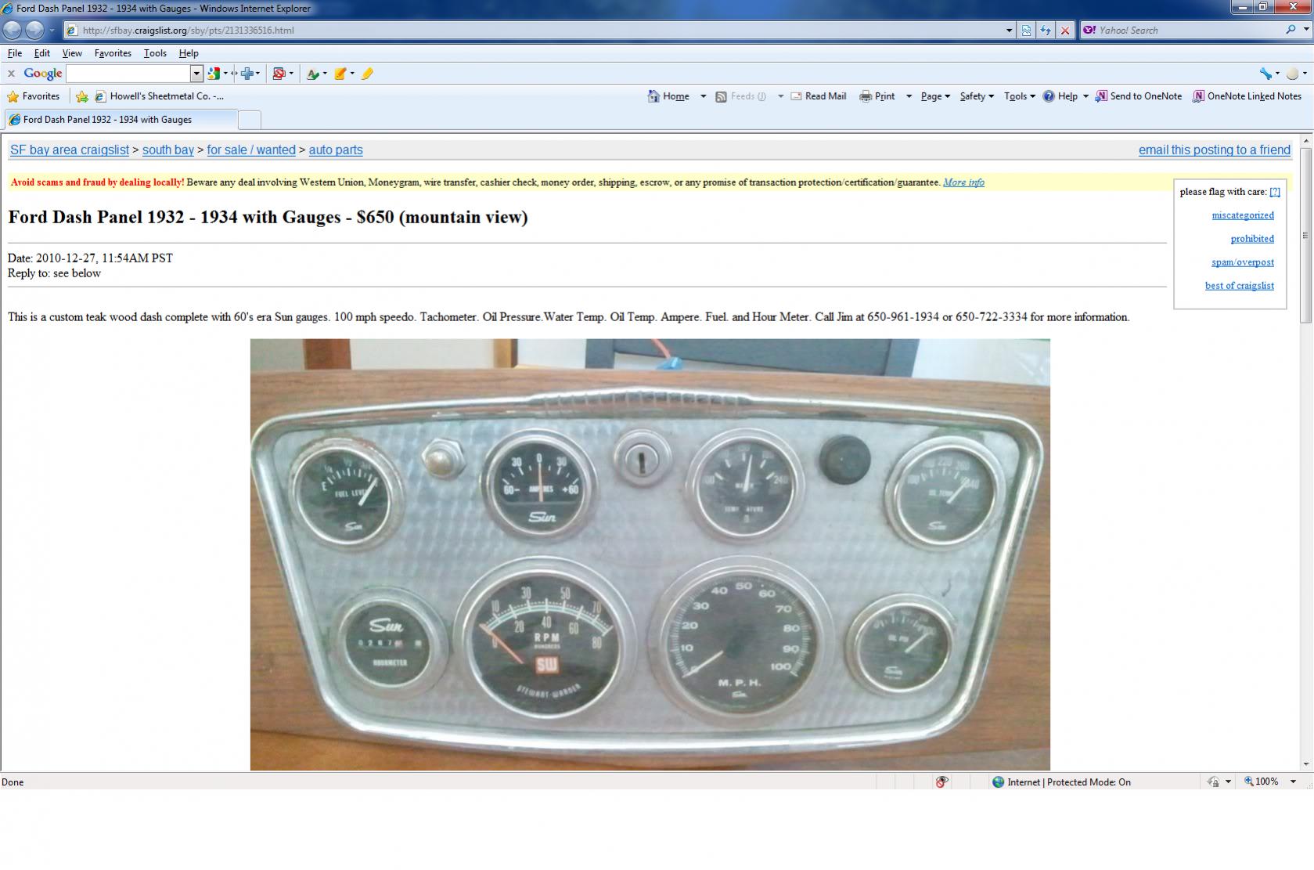Open the View menu

pos(72,53)
